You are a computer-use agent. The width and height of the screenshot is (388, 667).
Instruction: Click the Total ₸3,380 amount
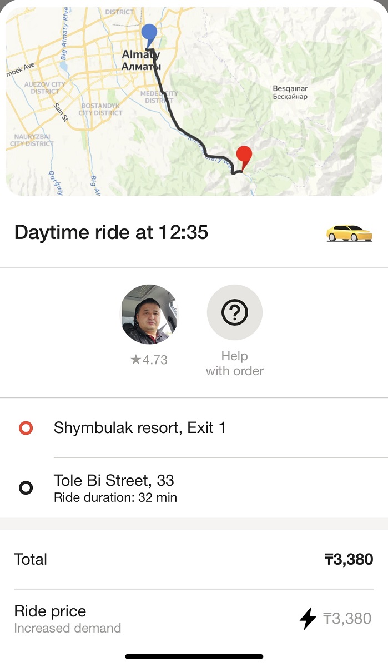pos(347,559)
